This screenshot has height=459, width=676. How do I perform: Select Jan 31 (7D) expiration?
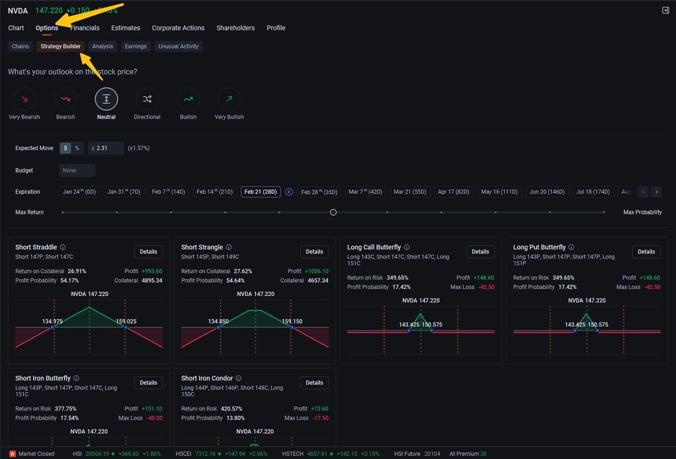124,192
